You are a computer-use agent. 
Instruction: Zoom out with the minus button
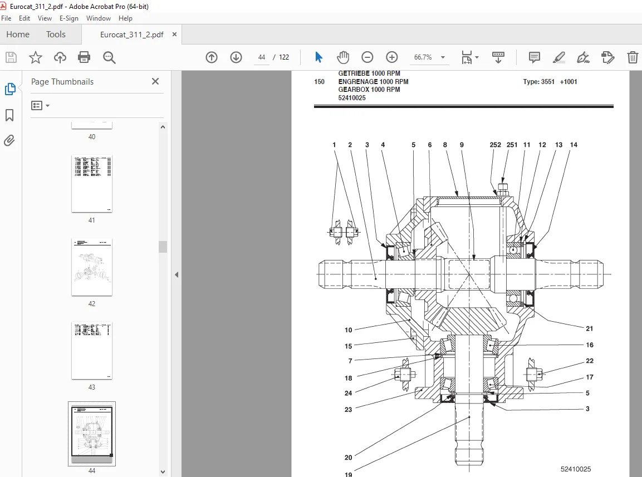[x=367, y=57]
